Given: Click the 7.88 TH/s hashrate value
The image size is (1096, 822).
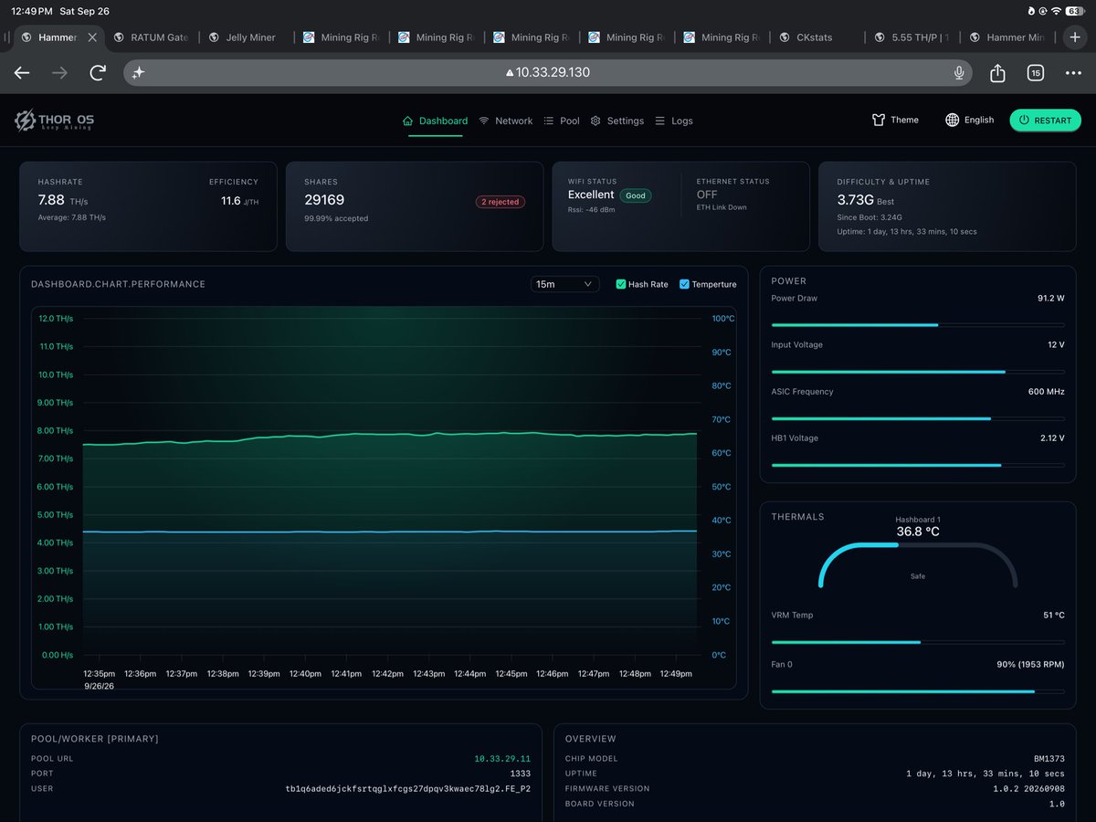Looking at the screenshot, I should click(x=62, y=199).
